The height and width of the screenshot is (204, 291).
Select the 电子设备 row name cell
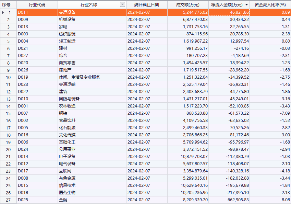click(67, 157)
